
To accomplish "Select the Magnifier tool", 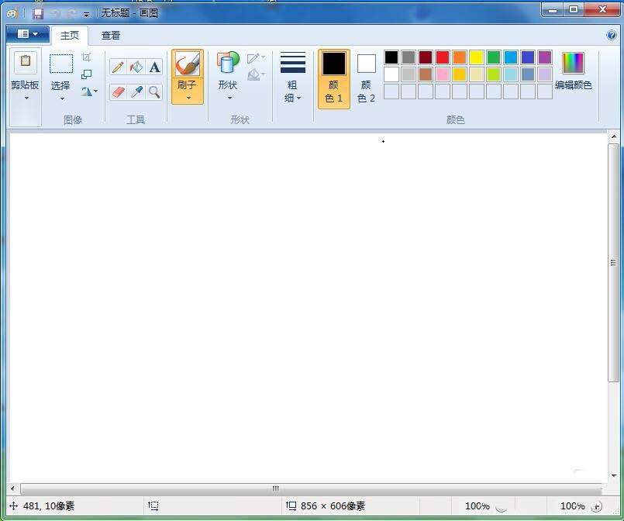I will click(154, 92).
